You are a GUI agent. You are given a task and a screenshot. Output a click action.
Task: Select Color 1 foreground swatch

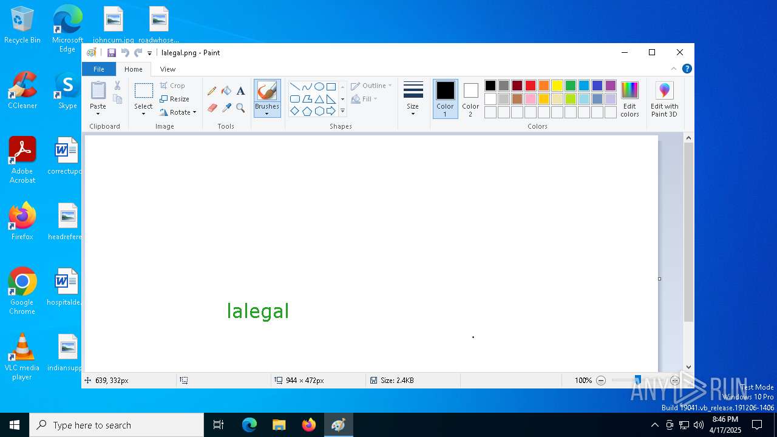point(445,99)
